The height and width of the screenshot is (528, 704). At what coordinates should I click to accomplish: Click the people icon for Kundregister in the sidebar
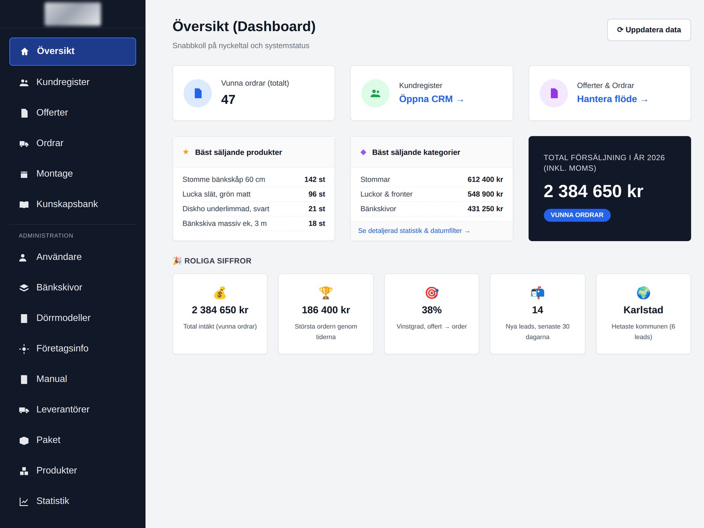tap(24, 82)
